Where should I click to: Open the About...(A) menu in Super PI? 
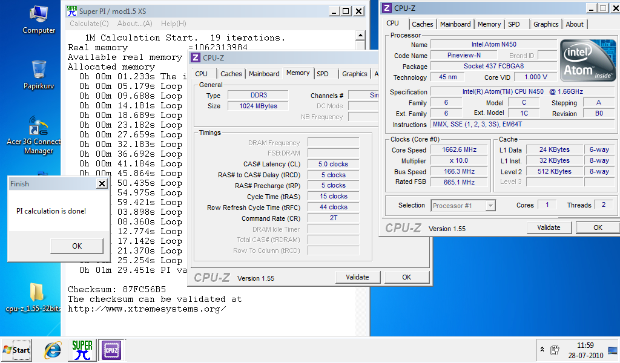[134, 24]
